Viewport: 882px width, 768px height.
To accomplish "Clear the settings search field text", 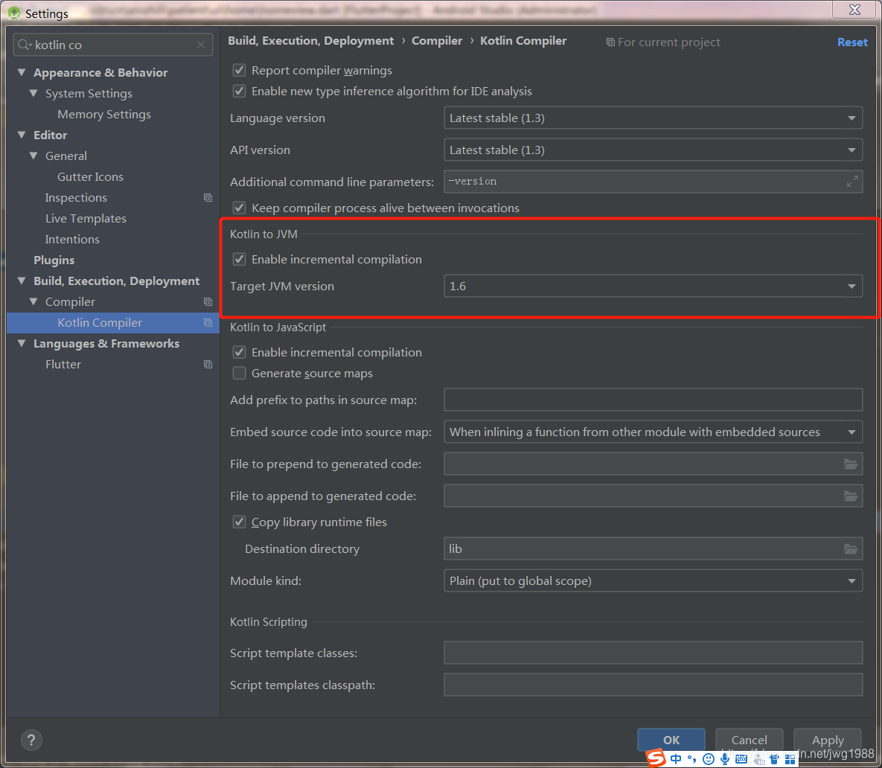I will pos(201,45).
